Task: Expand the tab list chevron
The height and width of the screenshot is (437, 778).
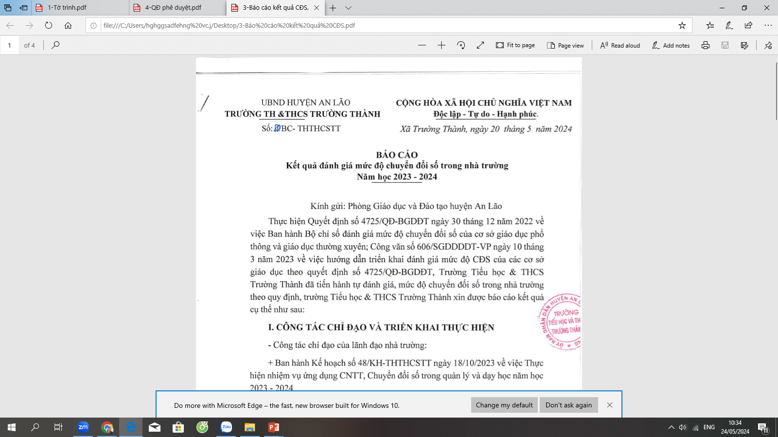Action: coord(348,8)
